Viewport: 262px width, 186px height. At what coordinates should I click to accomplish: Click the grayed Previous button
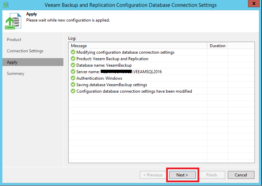pyautogui.click(x=153, y=175)
